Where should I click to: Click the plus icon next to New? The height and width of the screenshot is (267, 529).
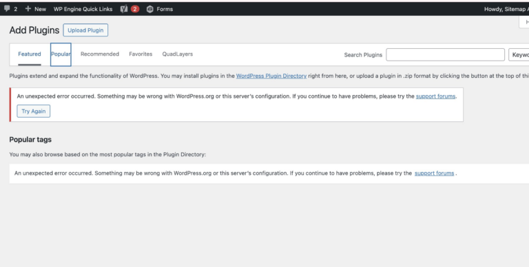pos(28,9)
